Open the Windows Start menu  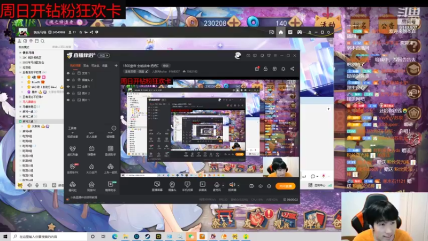[5, 236]
